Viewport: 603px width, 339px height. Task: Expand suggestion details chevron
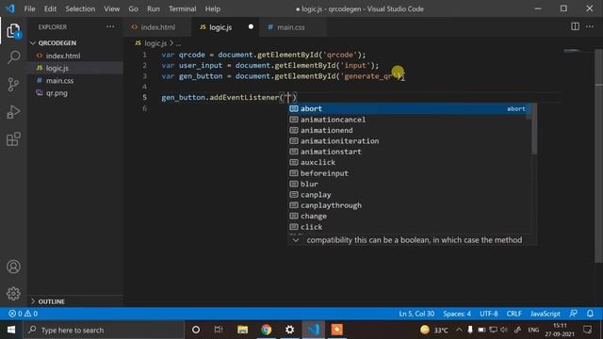tap(296, 240)
